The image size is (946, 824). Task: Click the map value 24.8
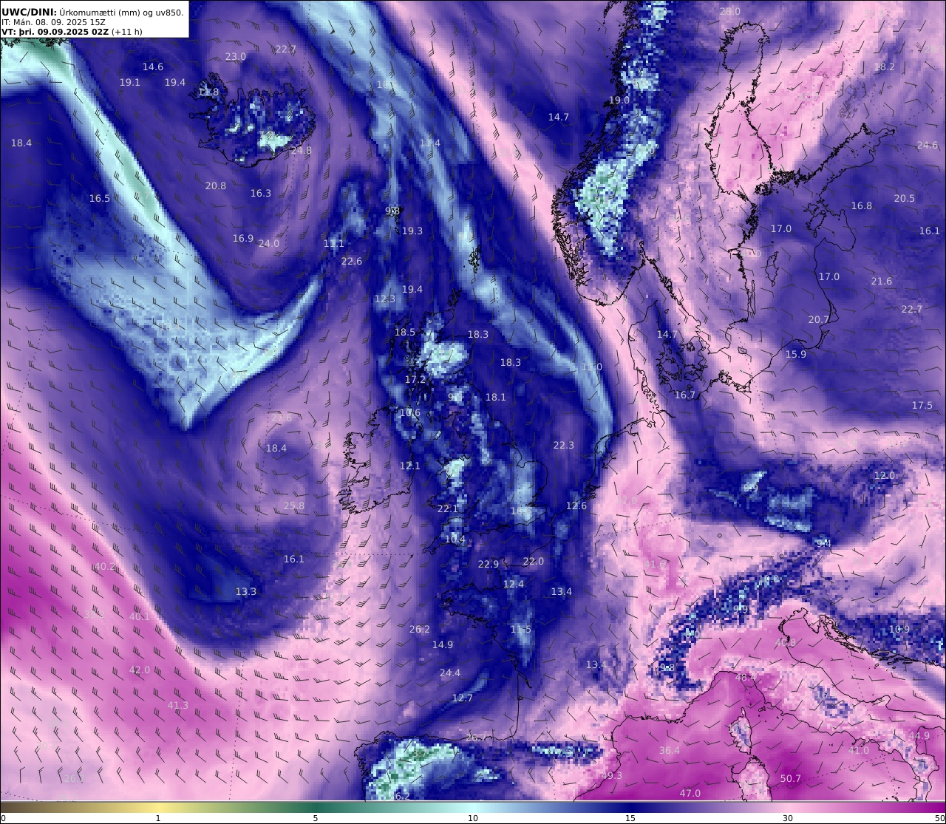[302, 151]
